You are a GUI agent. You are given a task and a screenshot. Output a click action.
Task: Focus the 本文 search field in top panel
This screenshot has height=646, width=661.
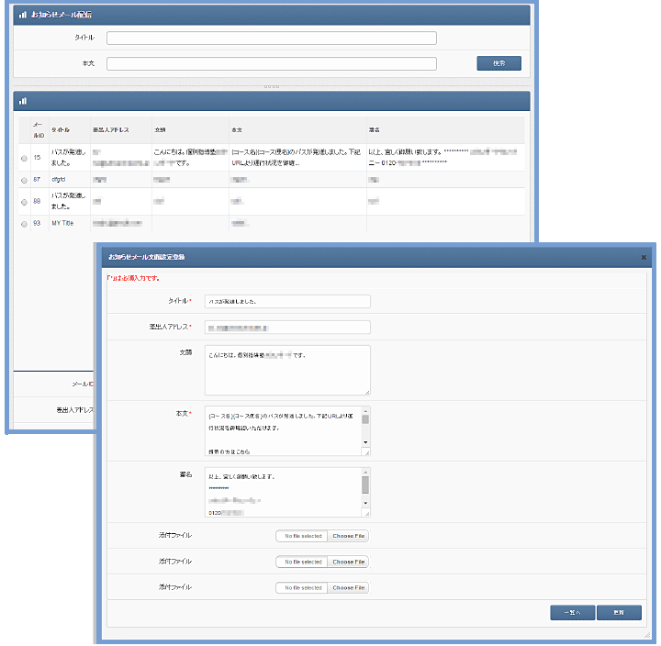click(x=271, y=64)
